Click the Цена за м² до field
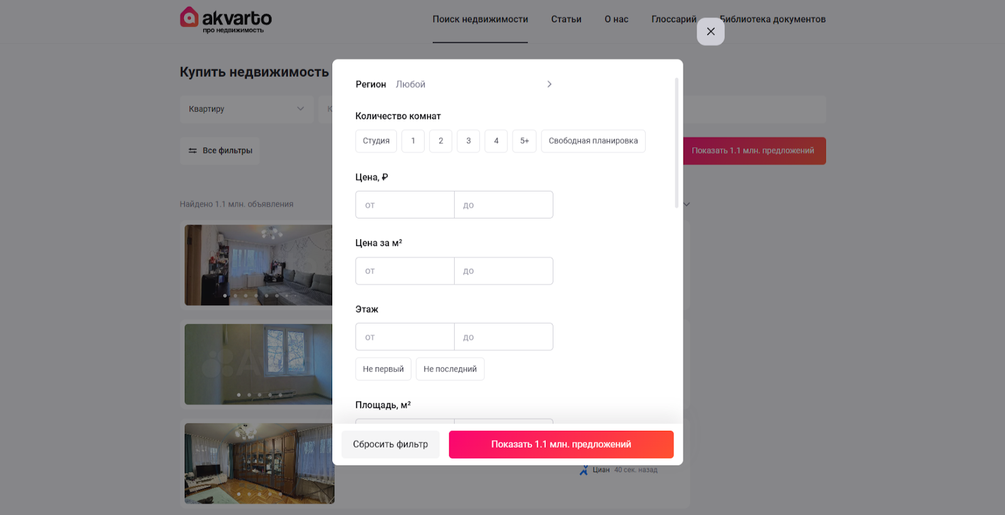Screen dimensions: 1005x515 tap(504, 271)
